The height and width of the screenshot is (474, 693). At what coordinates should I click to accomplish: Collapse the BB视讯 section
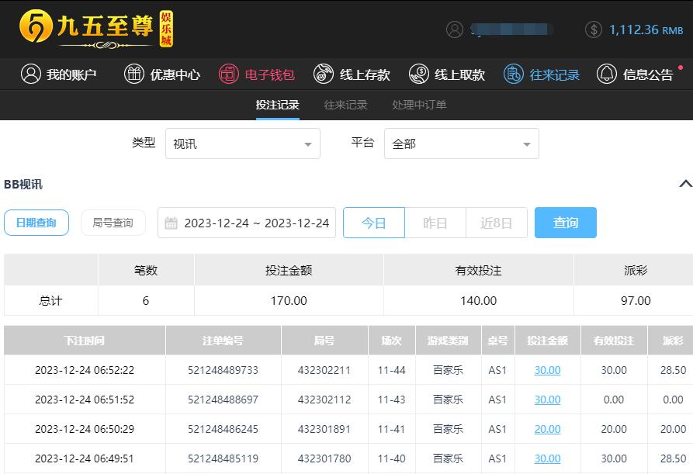(684, 184)
